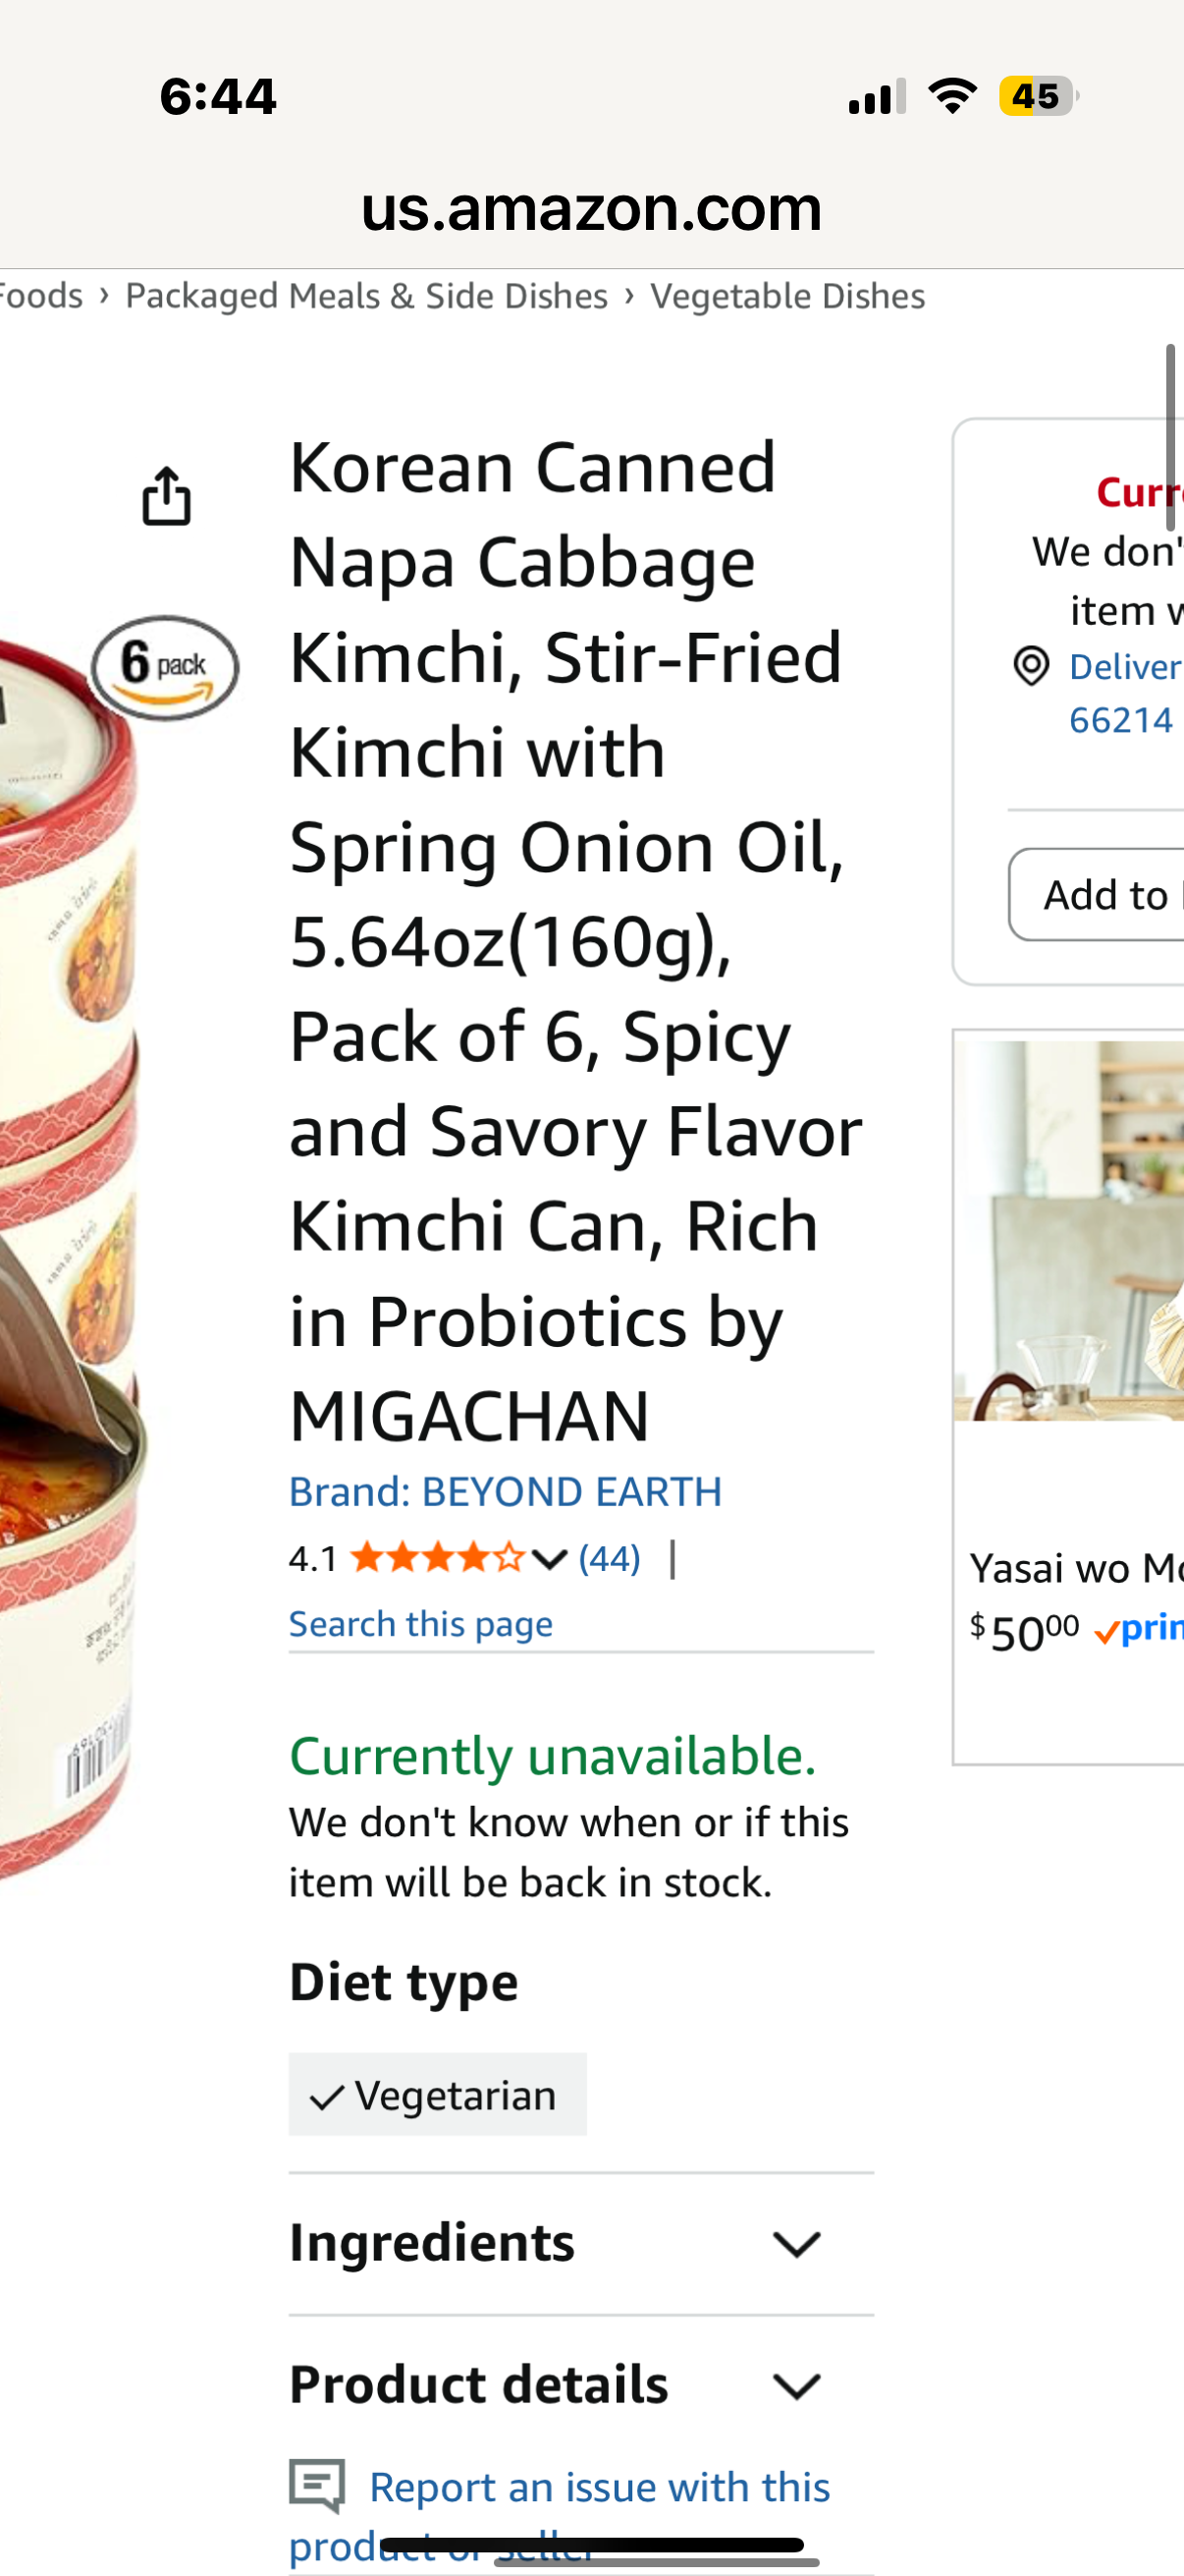Tap the Yasai wo Mo product thumbnail
Viewport: 1184px width, 2576px height.
click(x=1068, y=1229)
